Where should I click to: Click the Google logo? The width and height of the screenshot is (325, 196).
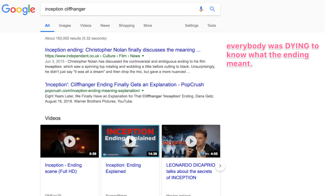19,9
